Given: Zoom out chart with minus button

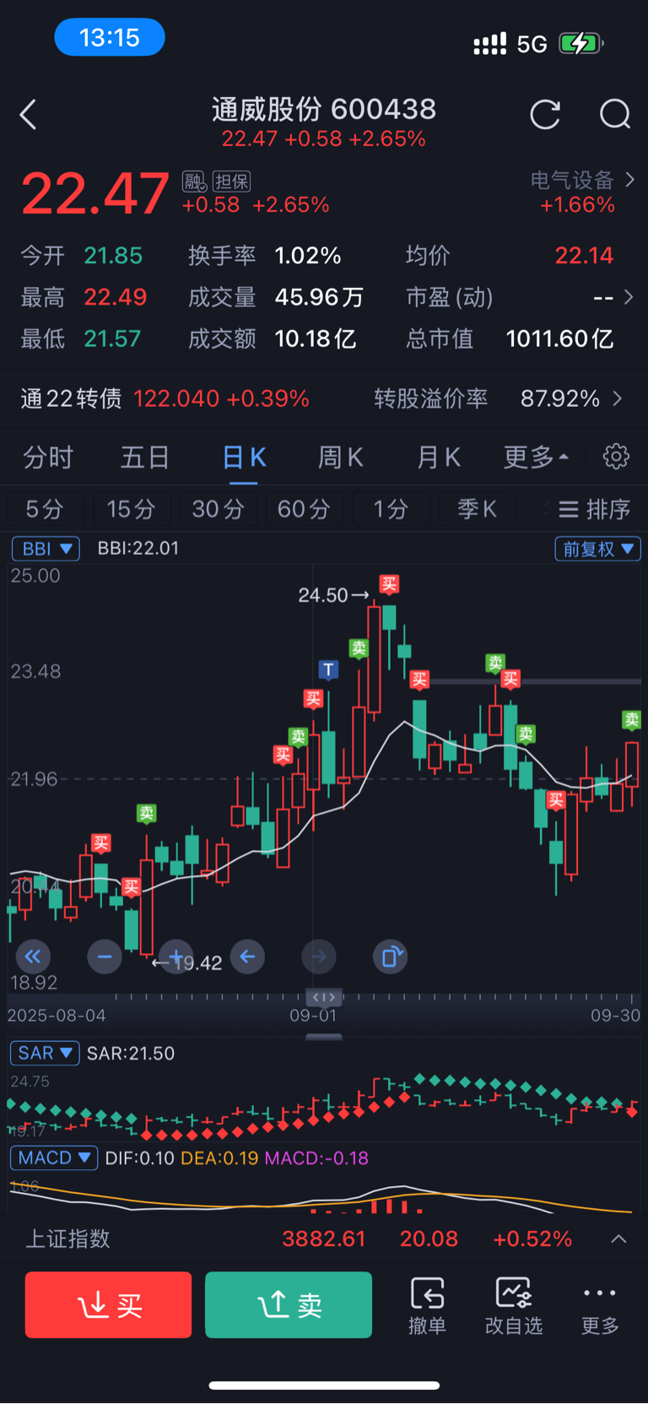Looking at the screenshot, I should click(105, 957).
